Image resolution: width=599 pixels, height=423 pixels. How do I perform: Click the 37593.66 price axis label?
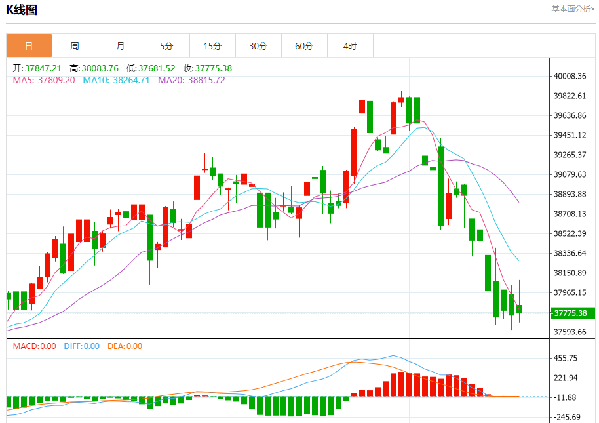click(570, 332)
